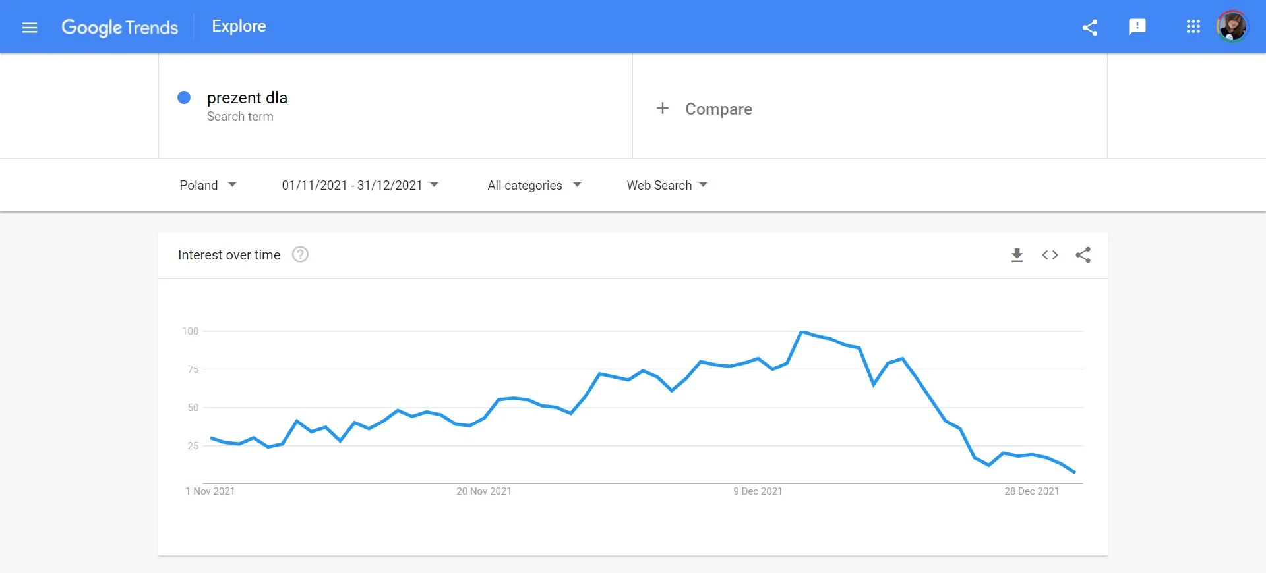Click the chart peak near 100

802,332
